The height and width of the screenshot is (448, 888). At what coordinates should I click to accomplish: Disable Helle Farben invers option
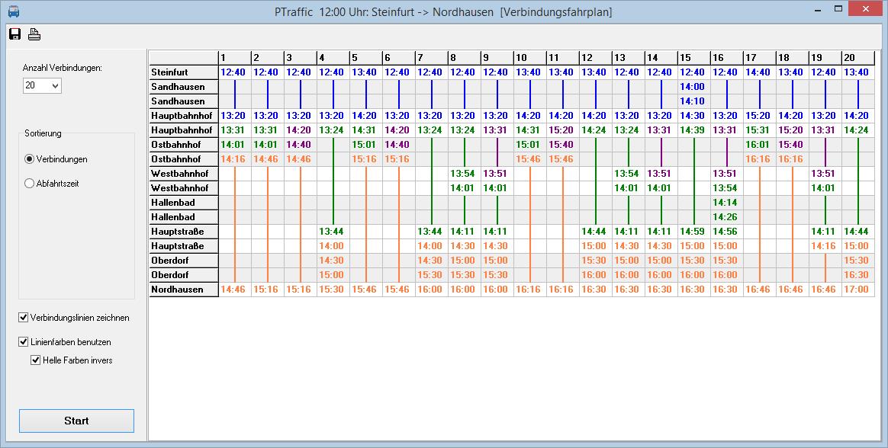tap(36, 360)
